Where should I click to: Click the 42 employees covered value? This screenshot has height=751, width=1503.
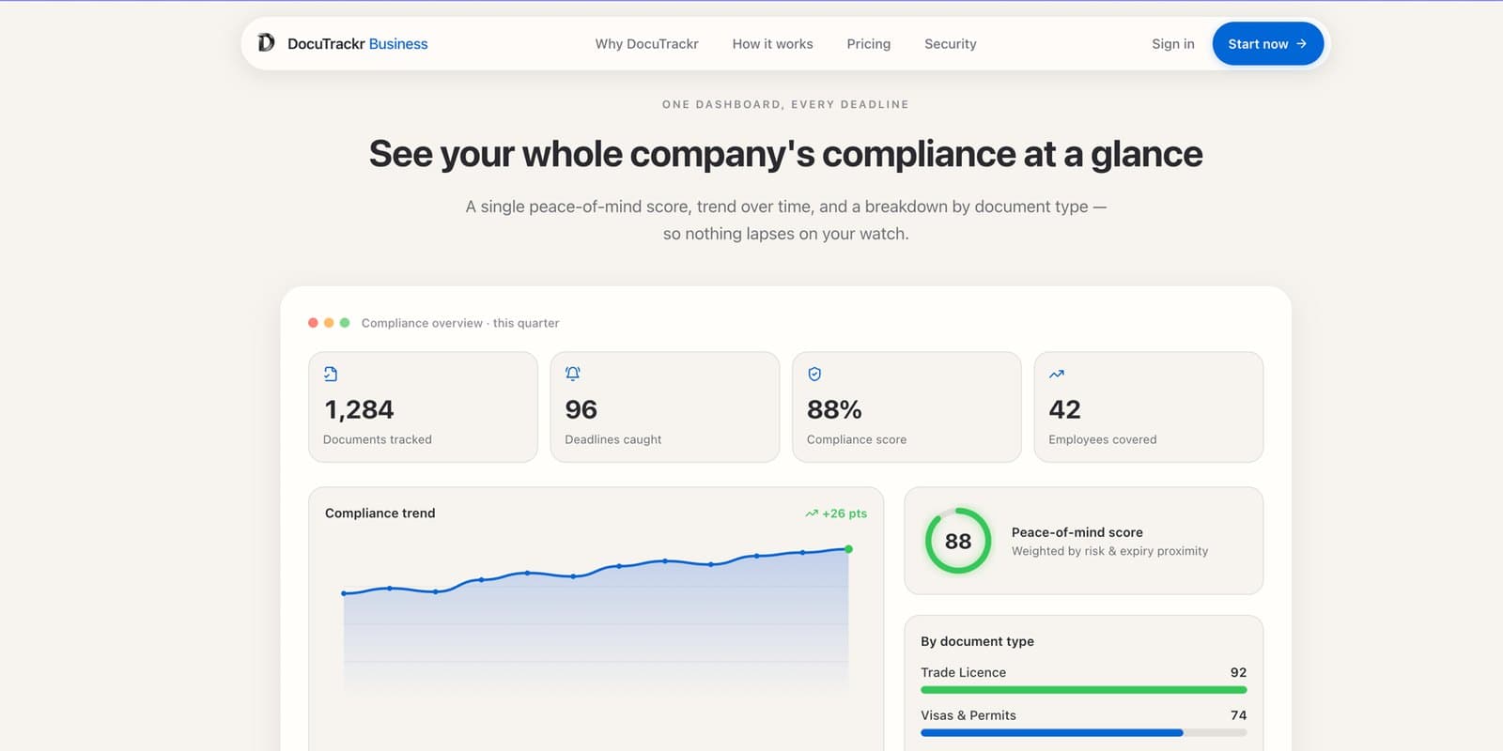pos(1064,409)
